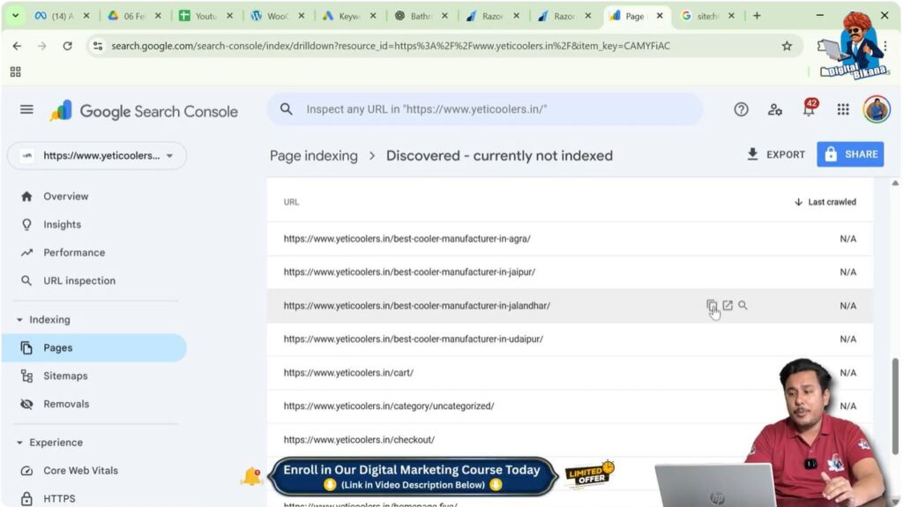Open a new browser tab
This screenshot has width=903, height=507.
pyautogui.click(x=757, y=16)
